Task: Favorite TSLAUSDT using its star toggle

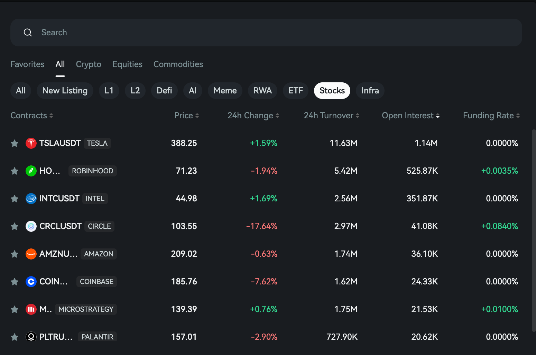Action: coord(15,143)
